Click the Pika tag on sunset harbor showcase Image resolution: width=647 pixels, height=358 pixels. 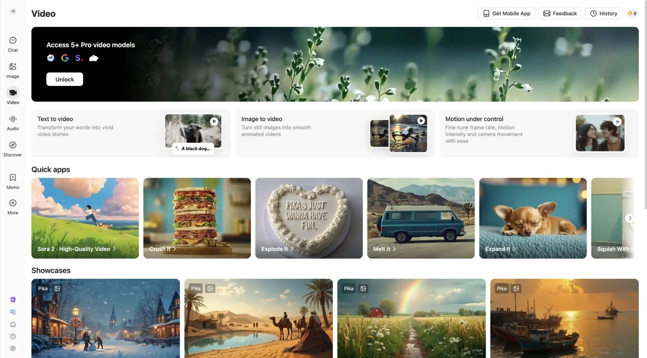pos(501,289)
